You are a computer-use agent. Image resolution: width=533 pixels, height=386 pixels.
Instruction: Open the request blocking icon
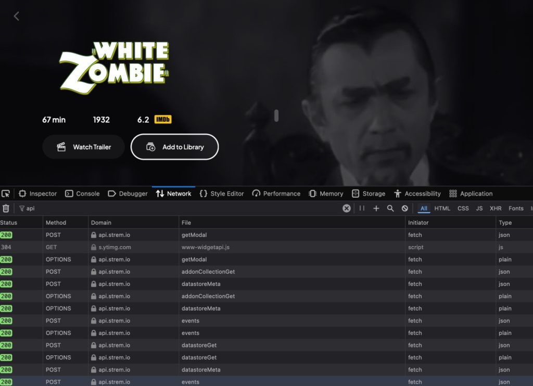404,208
